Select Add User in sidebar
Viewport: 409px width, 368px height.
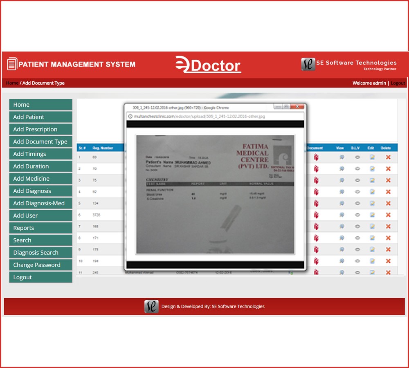[x=40, y=215]
